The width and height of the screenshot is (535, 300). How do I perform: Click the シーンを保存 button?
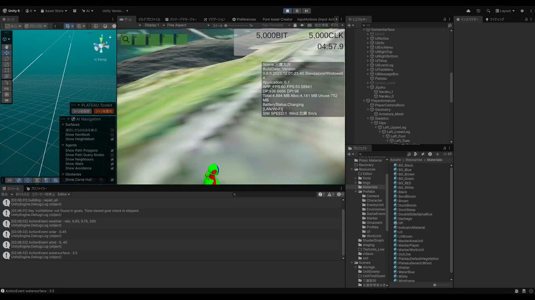click(81, 111)
